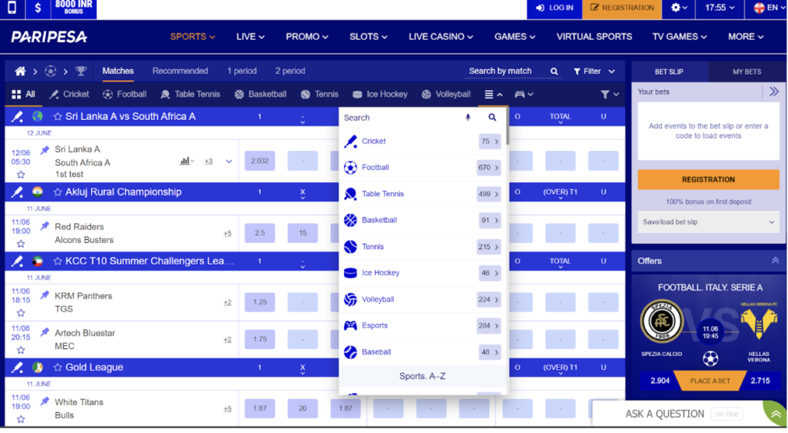788x433 pixels.
Task: Pin the Red Raiders match
Action: [45, 227]
